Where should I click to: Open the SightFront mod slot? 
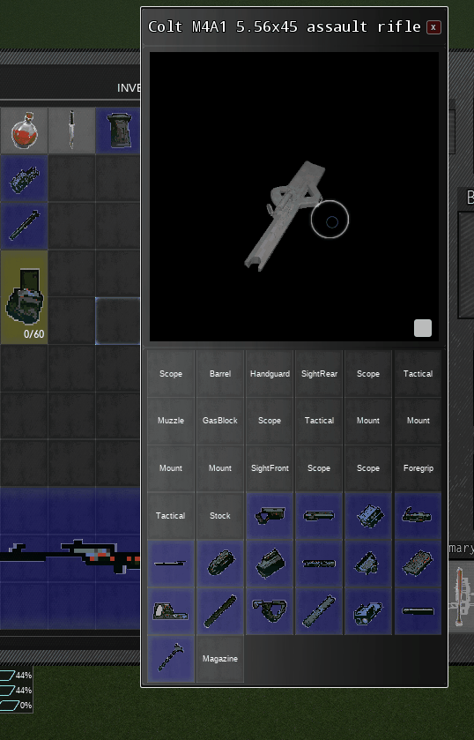(x=270, y=468)
